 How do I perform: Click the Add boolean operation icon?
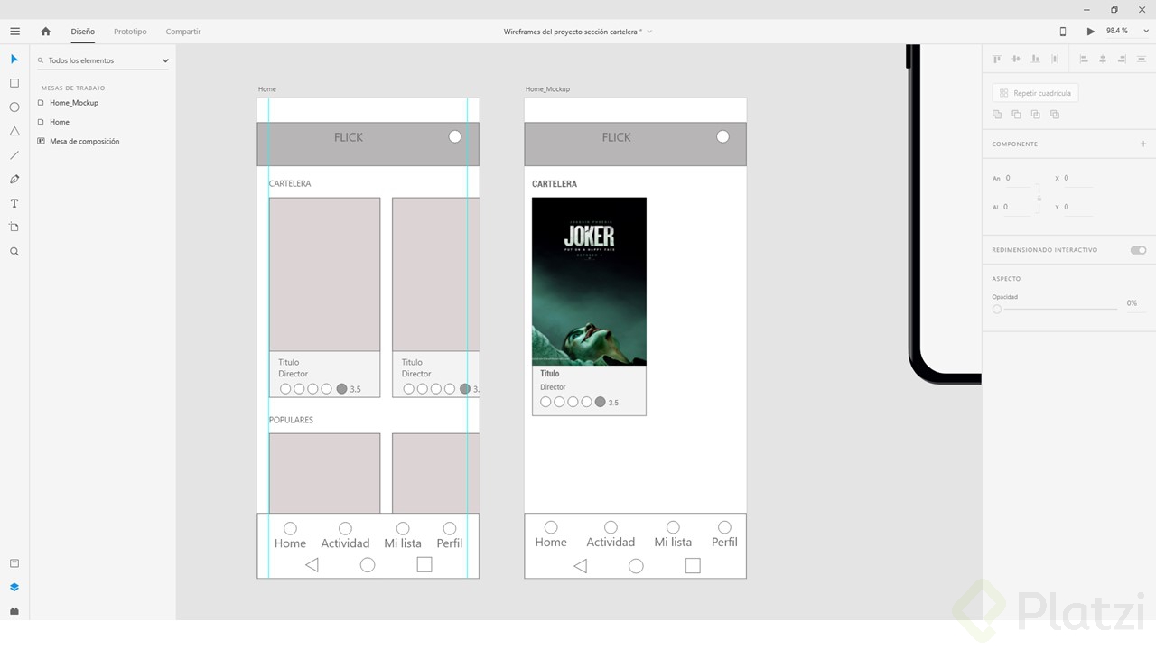(x=997, y=115)
